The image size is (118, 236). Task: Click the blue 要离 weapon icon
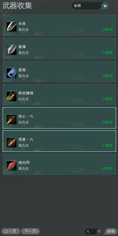point(12,73)
